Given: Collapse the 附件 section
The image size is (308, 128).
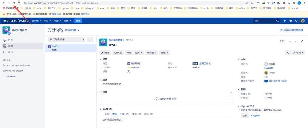Looking at the screenshot, I should pos(101,92).
